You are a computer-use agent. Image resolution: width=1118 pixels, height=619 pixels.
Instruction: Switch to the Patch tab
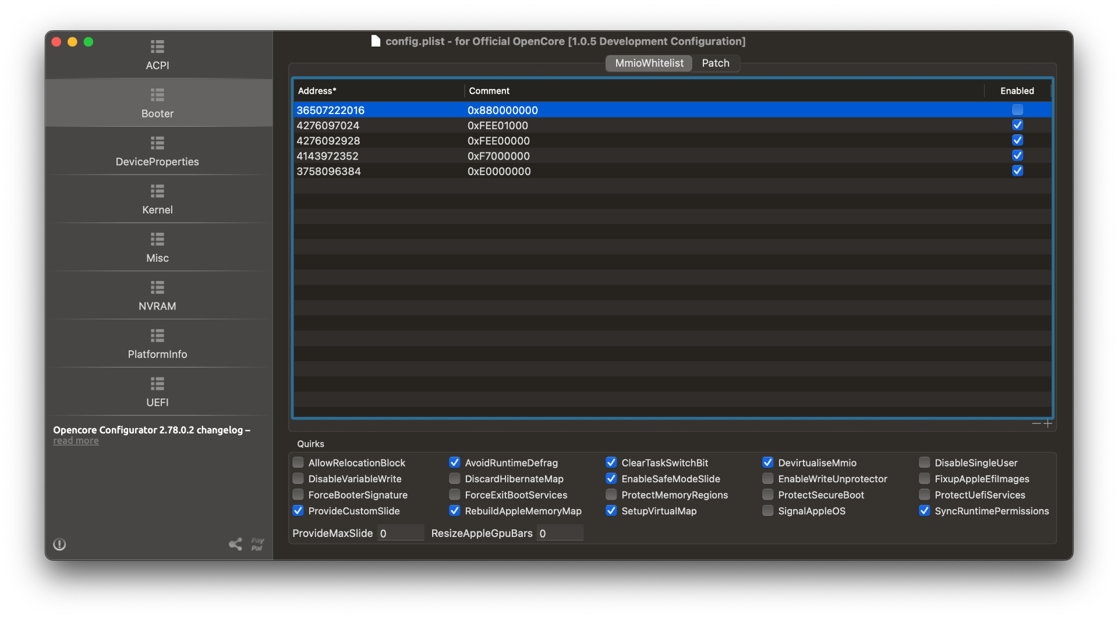click(716, 63)
